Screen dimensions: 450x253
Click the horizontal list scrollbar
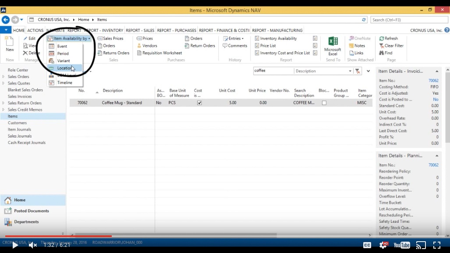coord(176,234)
